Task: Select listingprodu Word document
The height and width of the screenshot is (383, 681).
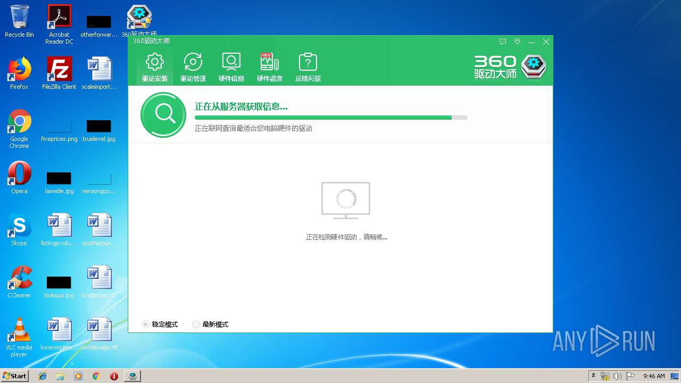Action: tap(59, 230)
